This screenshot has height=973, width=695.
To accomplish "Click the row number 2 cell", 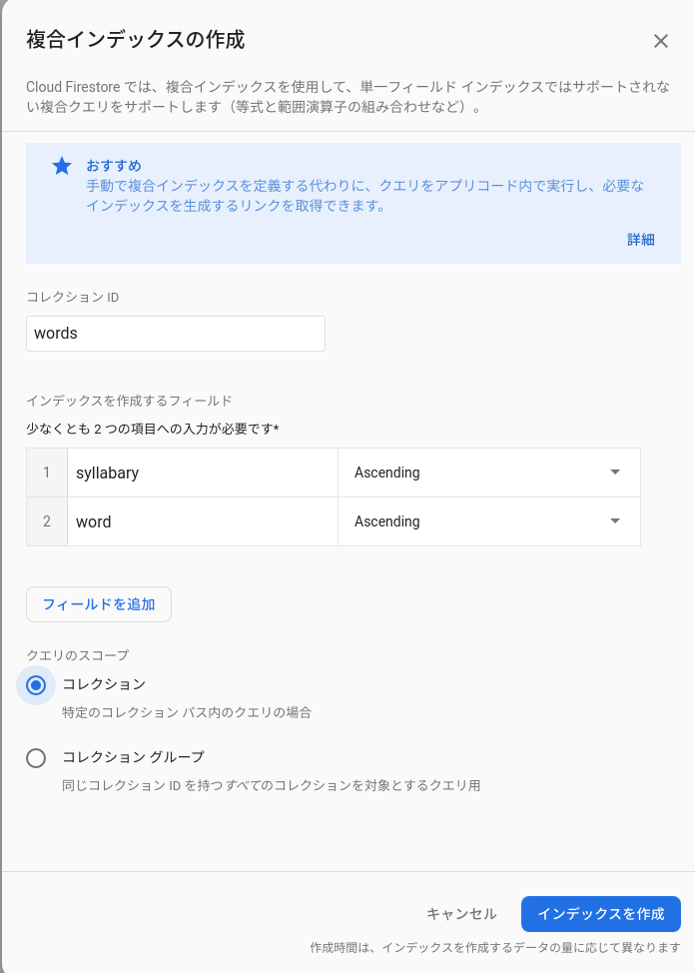I will point(47,521).
